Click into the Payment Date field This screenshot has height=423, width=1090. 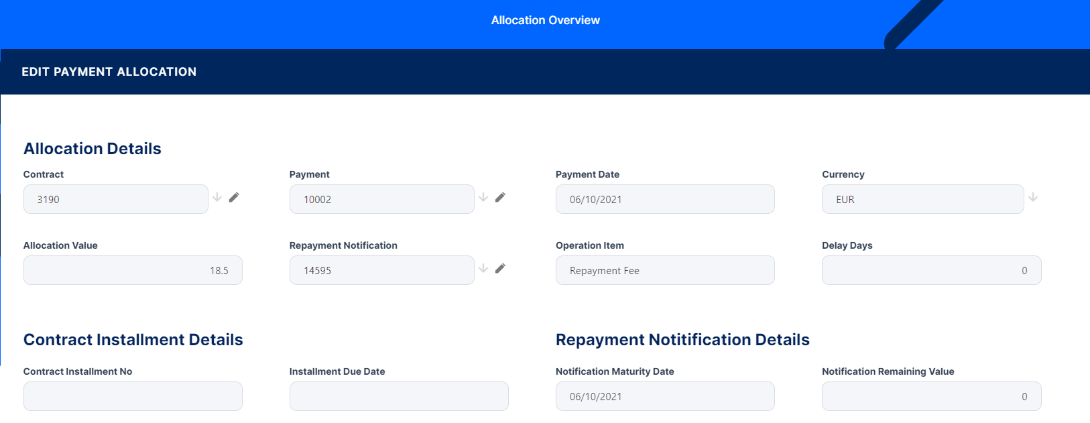click(x=664, y=199)
